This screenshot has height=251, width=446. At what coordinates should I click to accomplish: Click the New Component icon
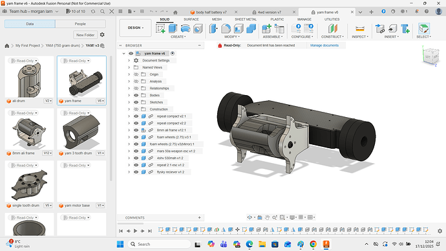click(266, 28)
